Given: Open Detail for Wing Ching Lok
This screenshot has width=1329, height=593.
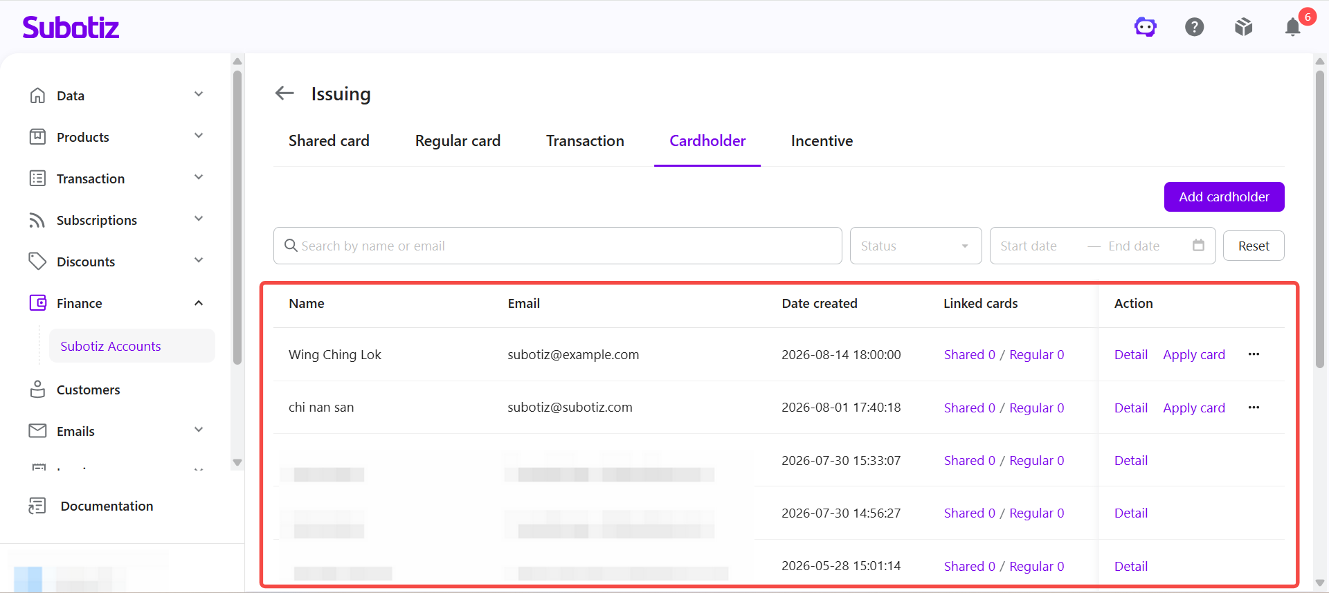Looking at the screenshot, I should 1131,354.
